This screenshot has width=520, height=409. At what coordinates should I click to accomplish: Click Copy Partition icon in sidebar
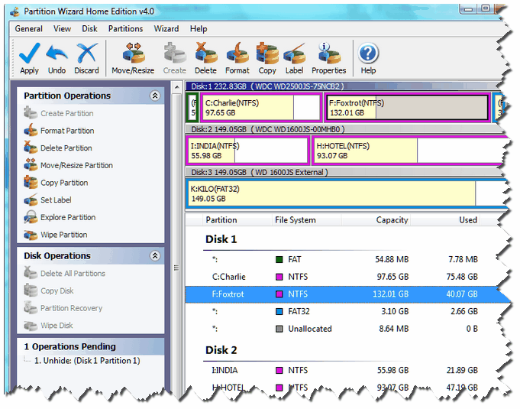tap(31, 183)
